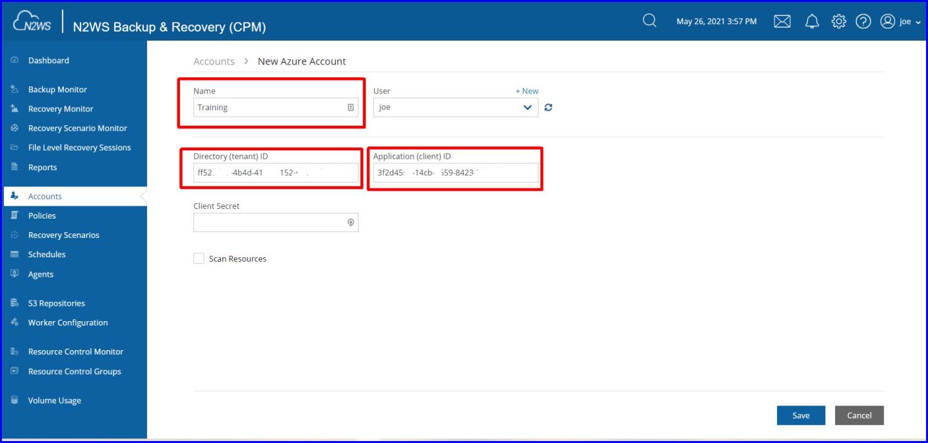Open File Level Recovery Sessions
Screen dimensions: 928x443
click(x=79, y=148)
